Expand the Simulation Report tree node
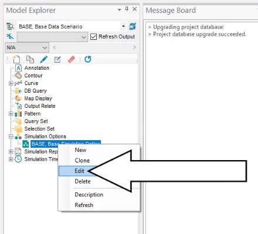This screenshot has width=258, height=234. pyautogui.click(x=11, y=152)
